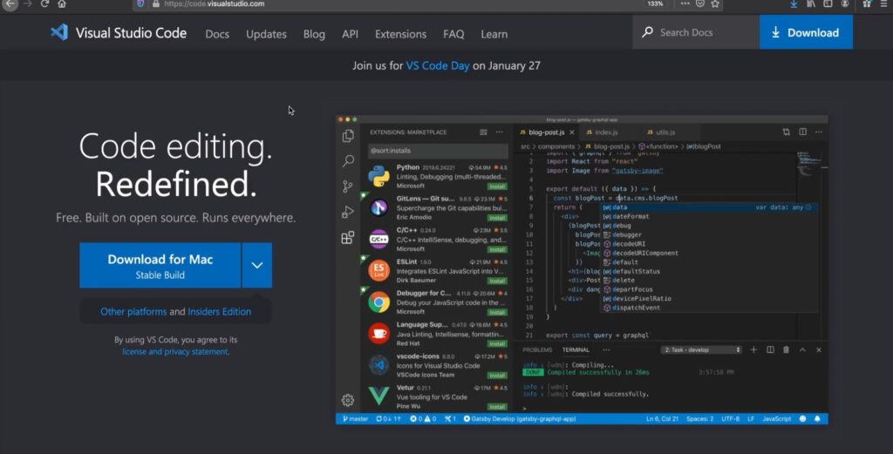
Task: Open the page actions three-dot menu
Action: pos(685,4)
